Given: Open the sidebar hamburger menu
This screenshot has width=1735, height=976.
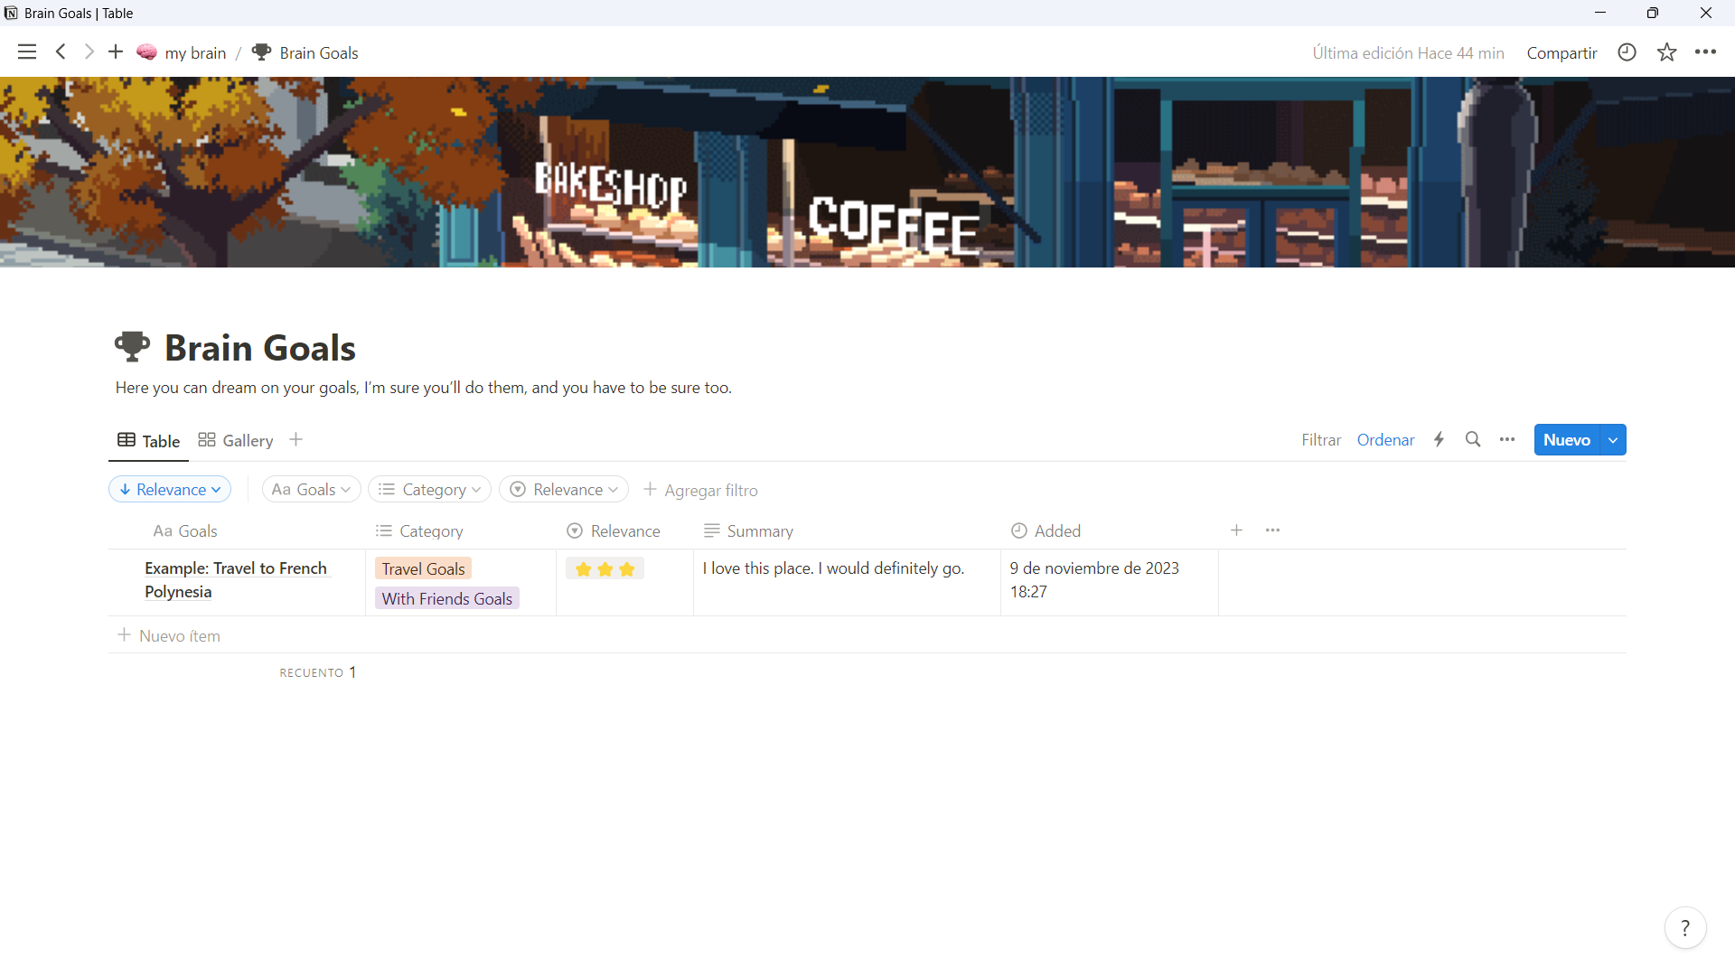Looking at the screenshot, I should tap(27, 52).
